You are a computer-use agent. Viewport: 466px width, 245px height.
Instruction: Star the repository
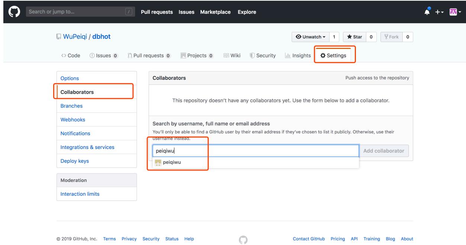(x=354, y=37)
